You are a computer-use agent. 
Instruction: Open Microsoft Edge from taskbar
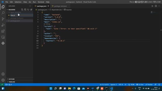click(74, 88)
